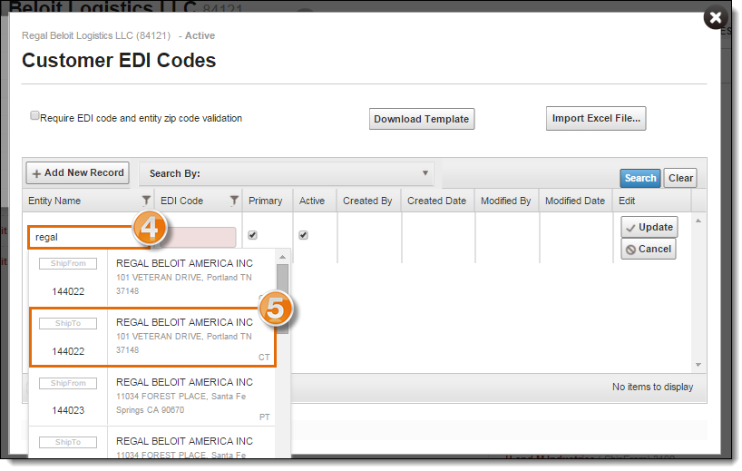Click the grid scroll down arrow
Image resolution: width=742 pixels, height=471 pixels.
point(698,365)
